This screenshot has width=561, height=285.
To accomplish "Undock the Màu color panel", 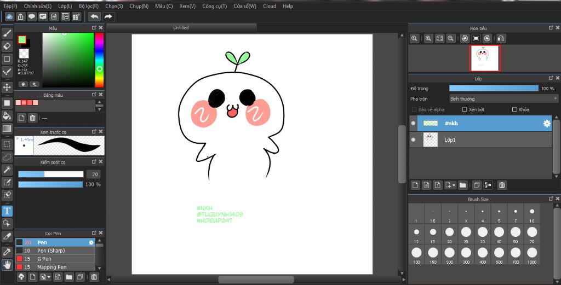I will (x=94, y=28).
